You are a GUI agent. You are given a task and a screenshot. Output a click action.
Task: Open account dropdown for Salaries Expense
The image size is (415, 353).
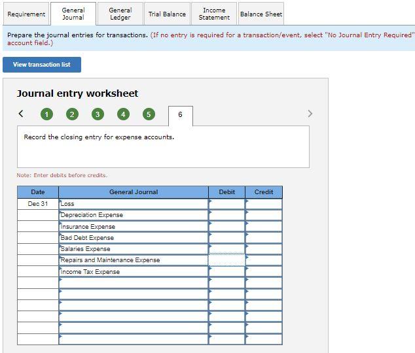coord(134,249)
